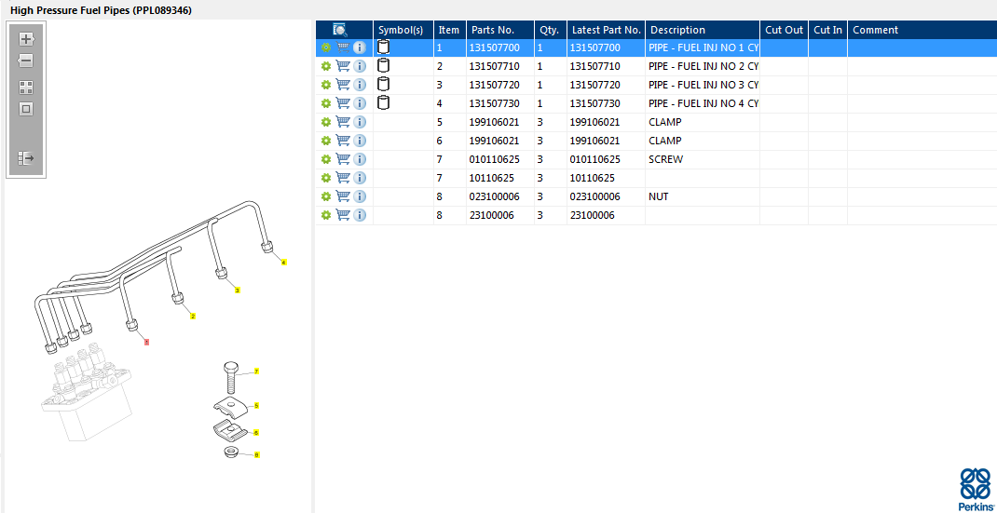The width and height of the screenshot is (997, 513).
Task: Click the zoom out minus button
Action: tap(26, 61)
